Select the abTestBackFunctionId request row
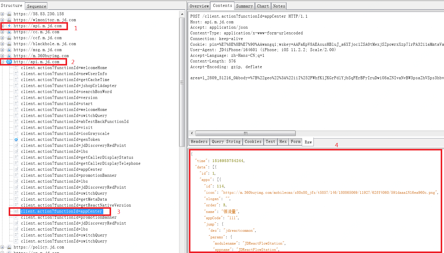 pos(75,121)
